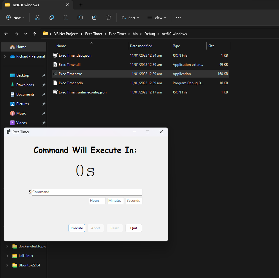Screen dimensions: 279x278
Task: Click inside the Command input field
Action: click(86, 192)
